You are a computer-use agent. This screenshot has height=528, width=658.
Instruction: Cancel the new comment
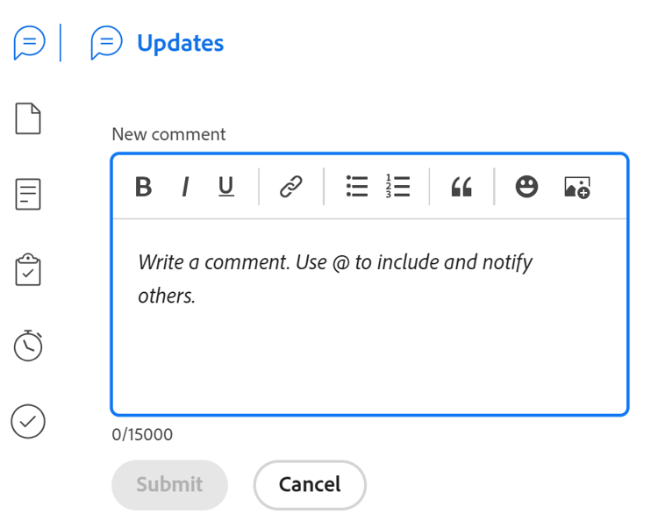tap(310, 485)
